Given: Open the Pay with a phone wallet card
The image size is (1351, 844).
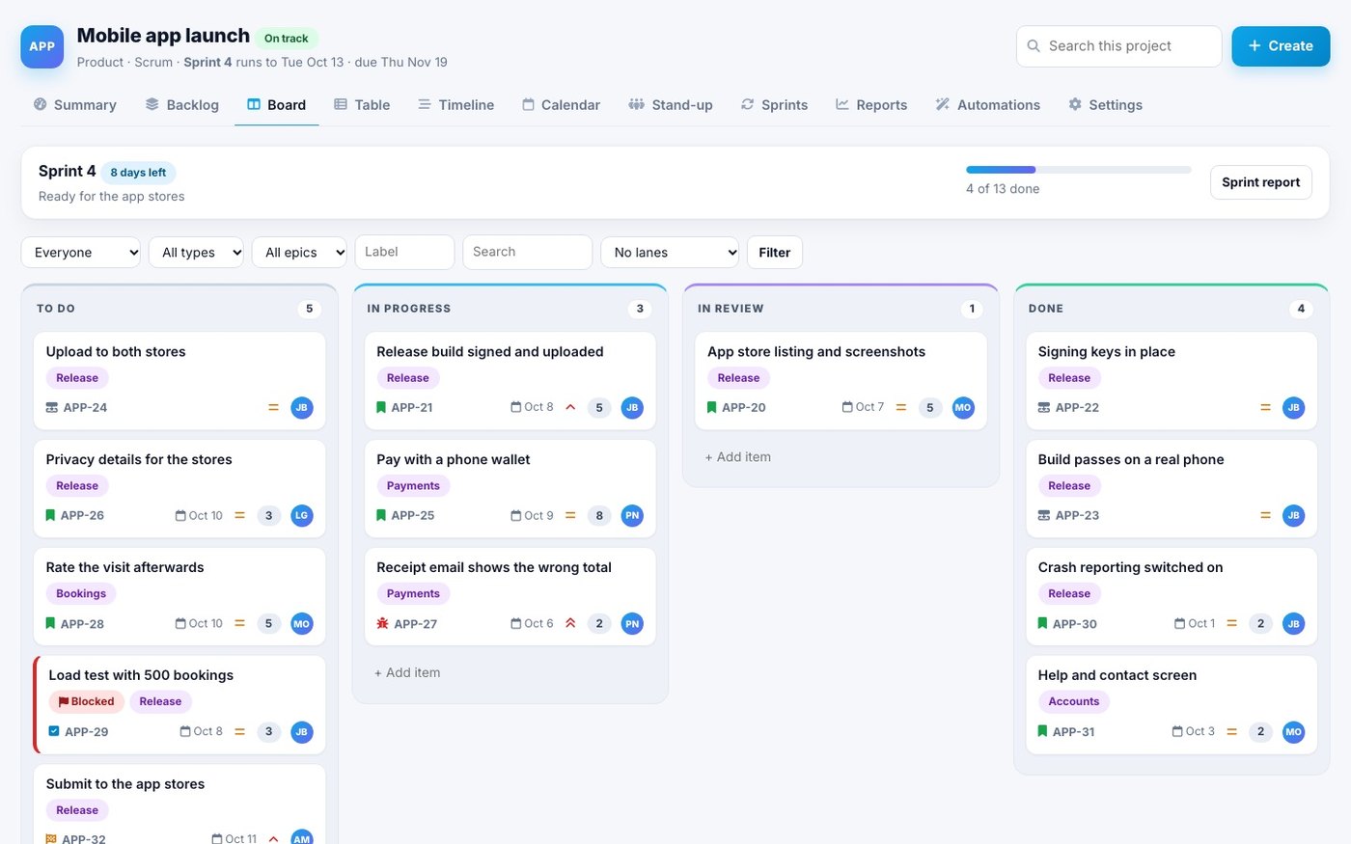Looking at the screenshot, I should (510, 489).
